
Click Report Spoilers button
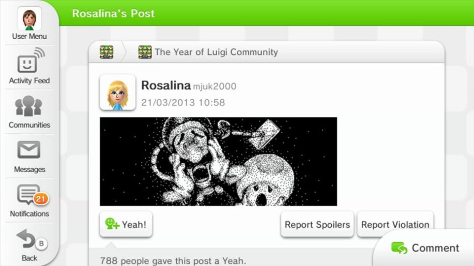coord(317,224)
